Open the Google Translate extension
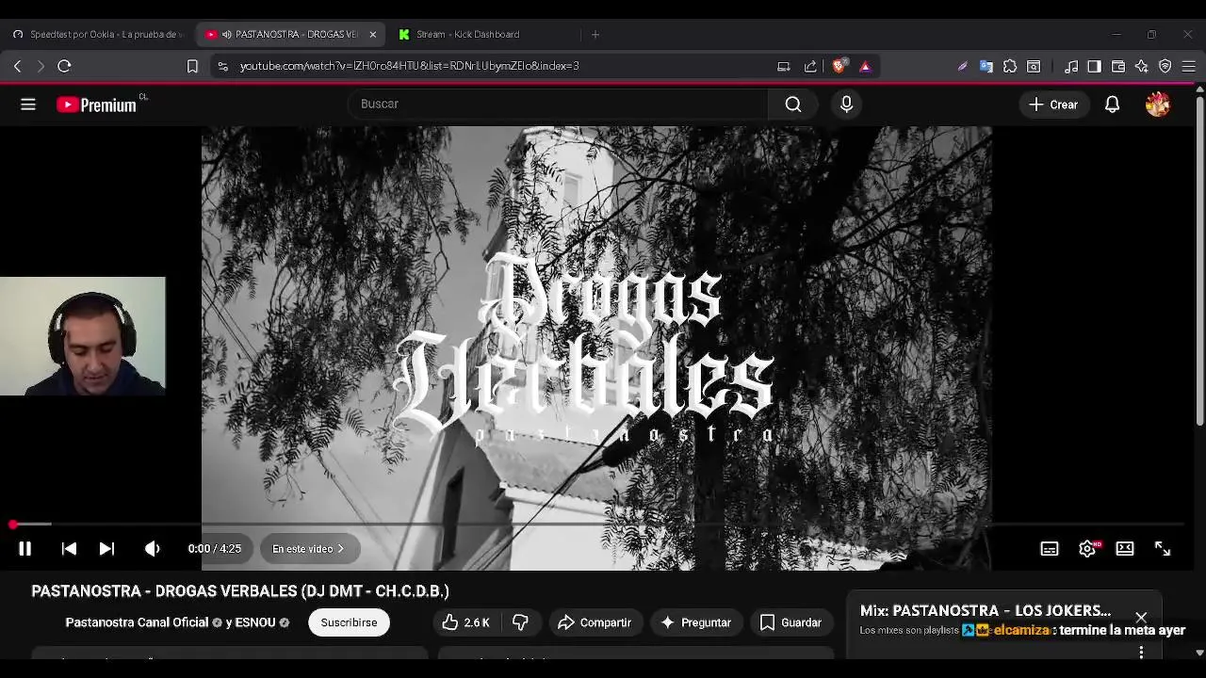 pyautogui.click(x=986, y=66)
